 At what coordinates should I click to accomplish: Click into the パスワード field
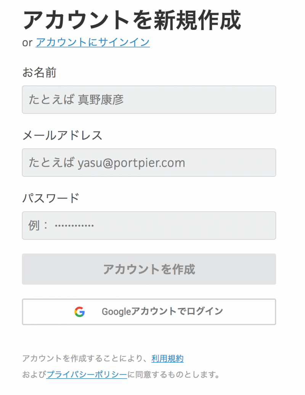(x=149, y=225)
